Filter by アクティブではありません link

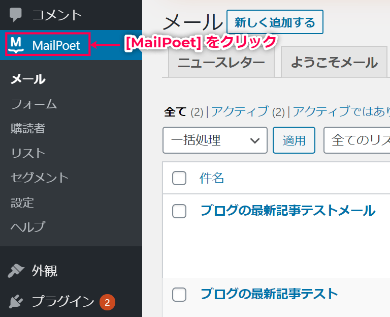[x=341, y=111]
